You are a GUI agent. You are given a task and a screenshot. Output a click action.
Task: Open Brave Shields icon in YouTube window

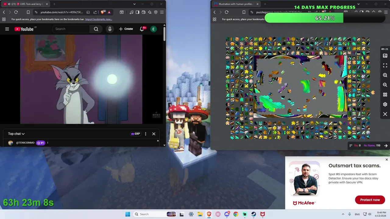click(103, 12)
